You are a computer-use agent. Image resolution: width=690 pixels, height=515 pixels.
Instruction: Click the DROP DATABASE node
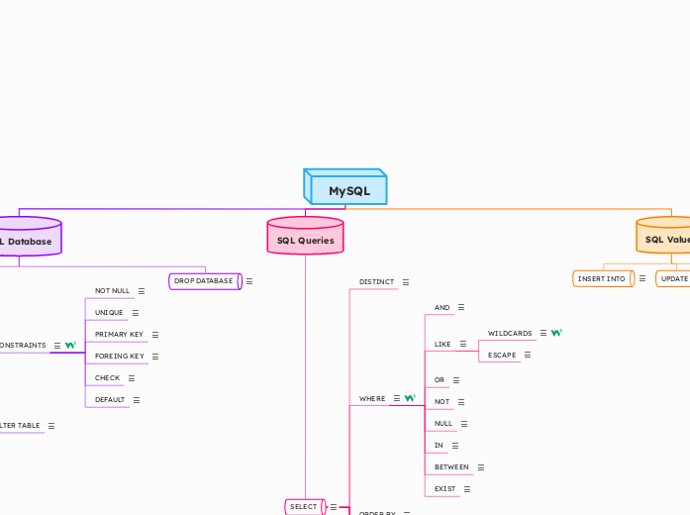click(x=206, y=281)
